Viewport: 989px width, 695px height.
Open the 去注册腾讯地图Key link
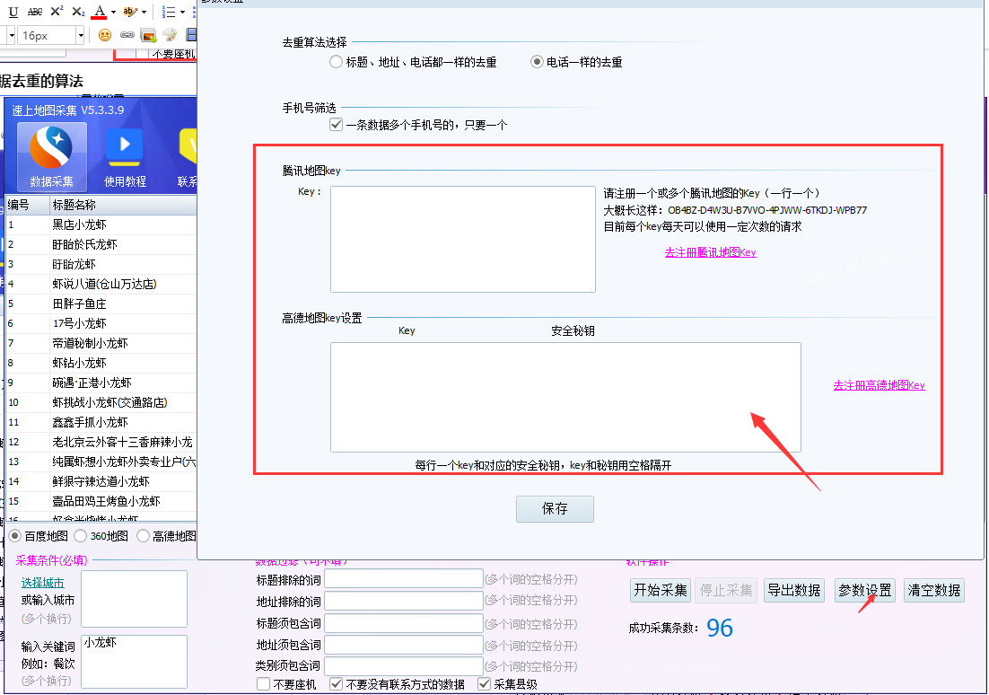click(710, 252)
